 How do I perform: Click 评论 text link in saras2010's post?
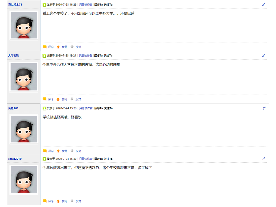pos(51,201)
